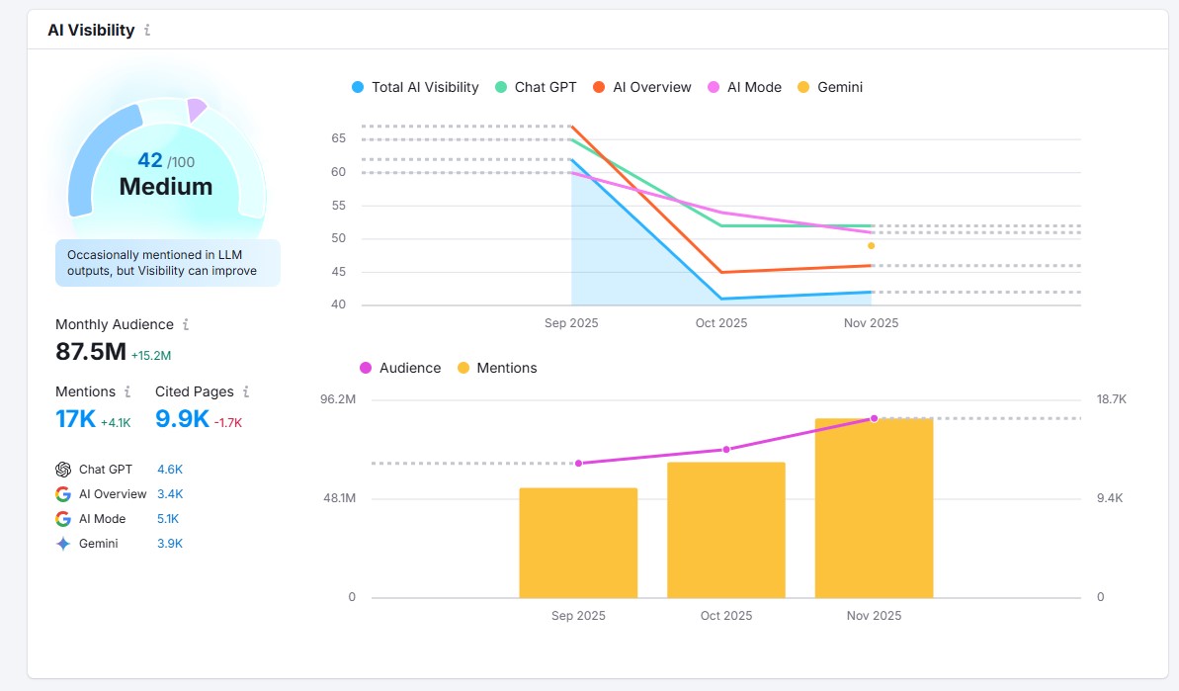Select the Nov 2025 mentions bar
1179x691 pixels.
(874, 509)
